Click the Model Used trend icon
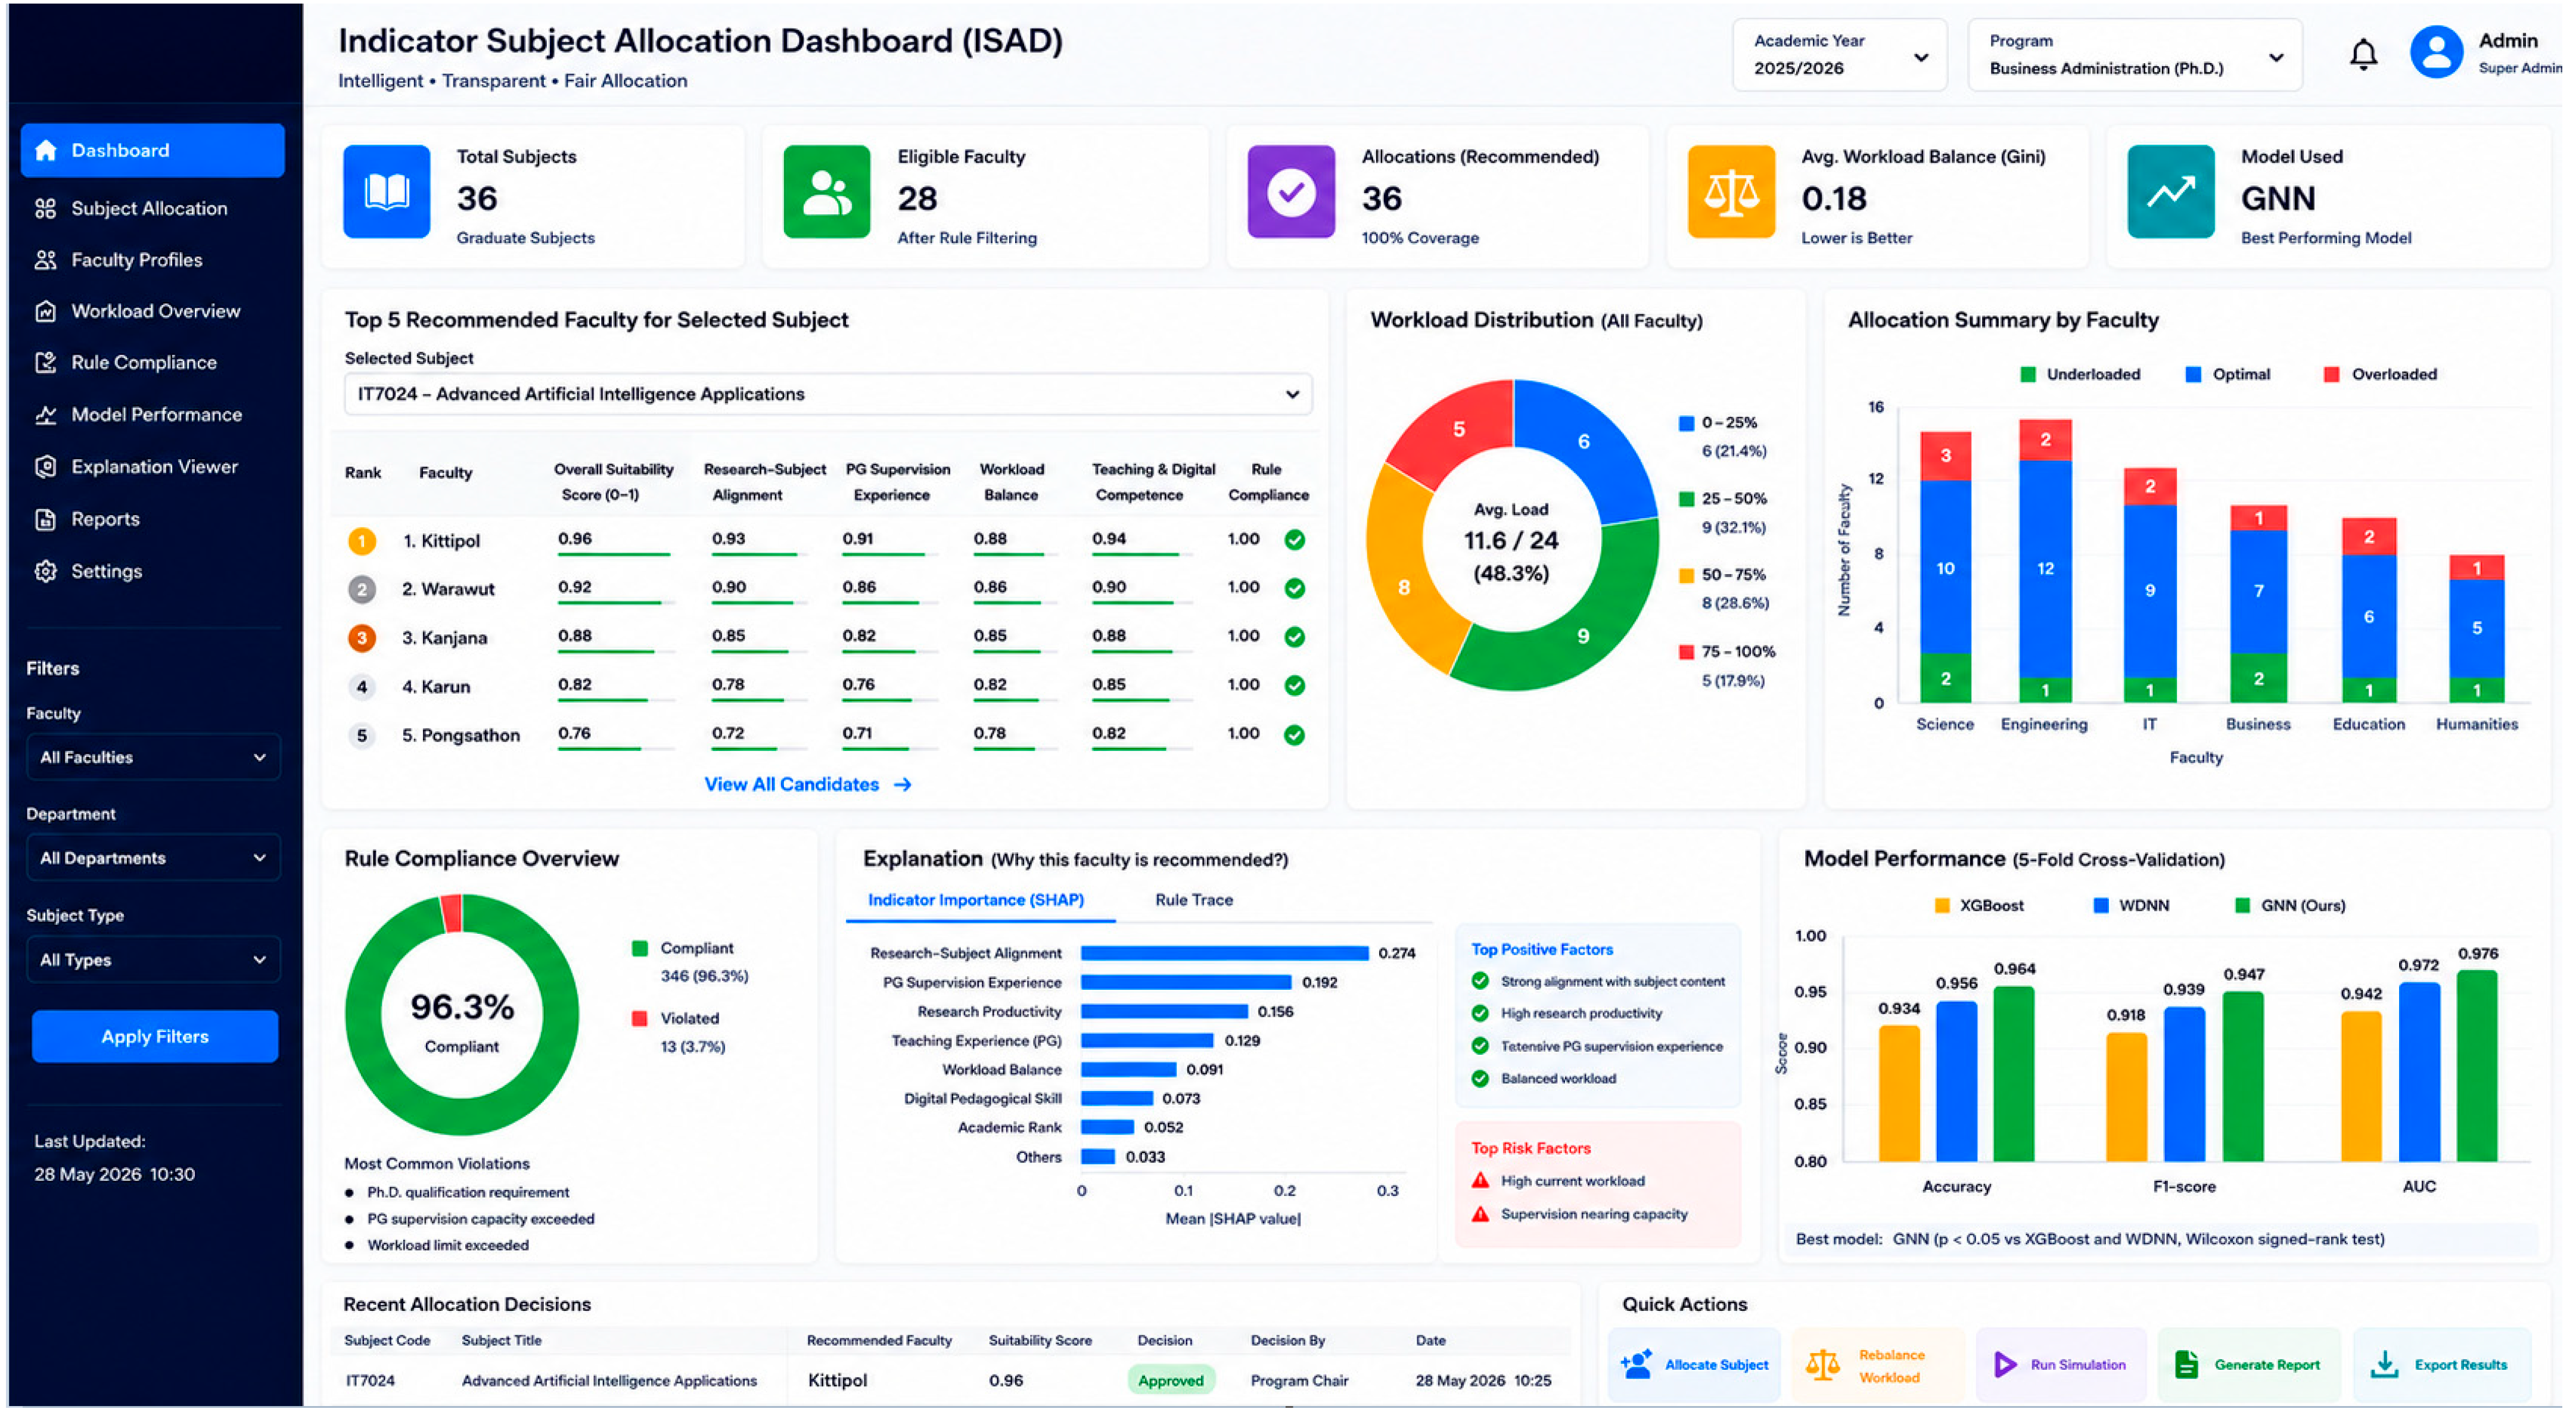This screenshot has width=2576, height=1415. click(2170, 191)
